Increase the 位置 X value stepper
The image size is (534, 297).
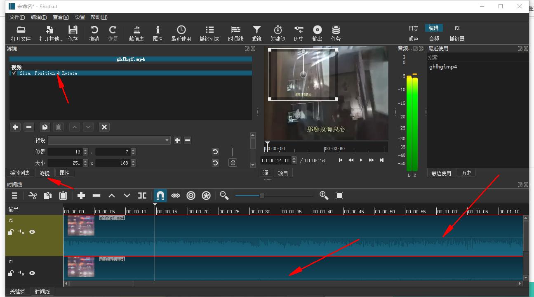click(x=85, y=150)
